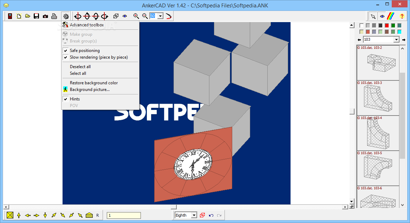The width and height of the screenshot is (410, 223).
Task: Take a snapshot with the camera icon
Action: pos(45,16)
